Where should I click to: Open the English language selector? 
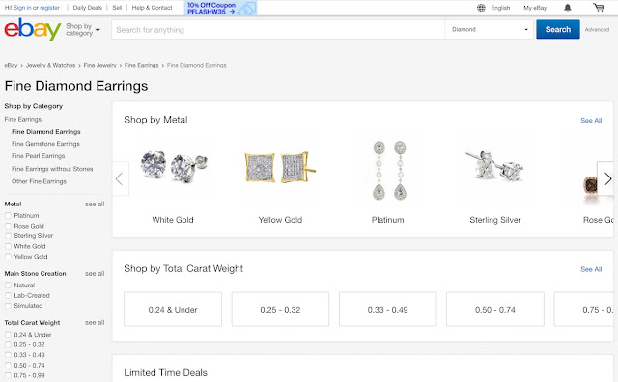click(x=500, y=8)
